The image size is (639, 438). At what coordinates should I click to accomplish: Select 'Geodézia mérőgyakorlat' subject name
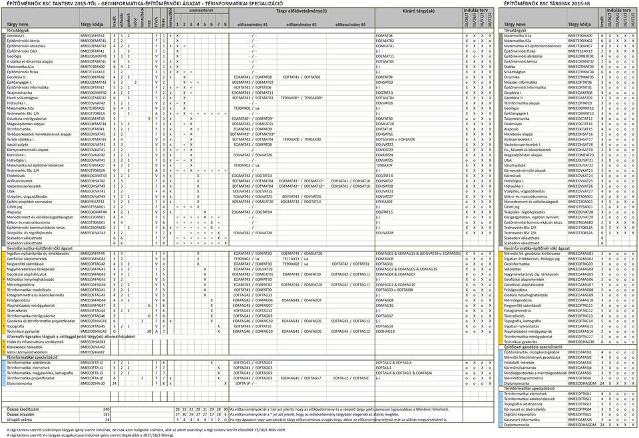tap(27, 118)
